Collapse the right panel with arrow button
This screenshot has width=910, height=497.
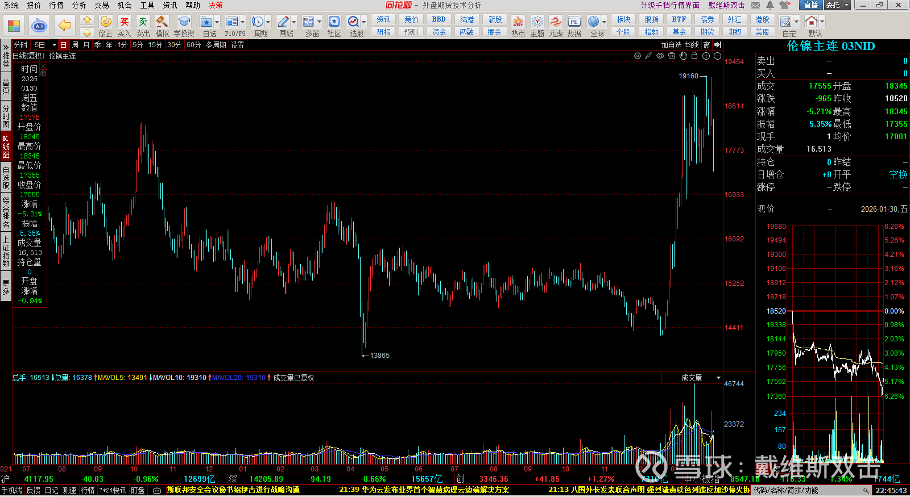[x=718, y=45]
